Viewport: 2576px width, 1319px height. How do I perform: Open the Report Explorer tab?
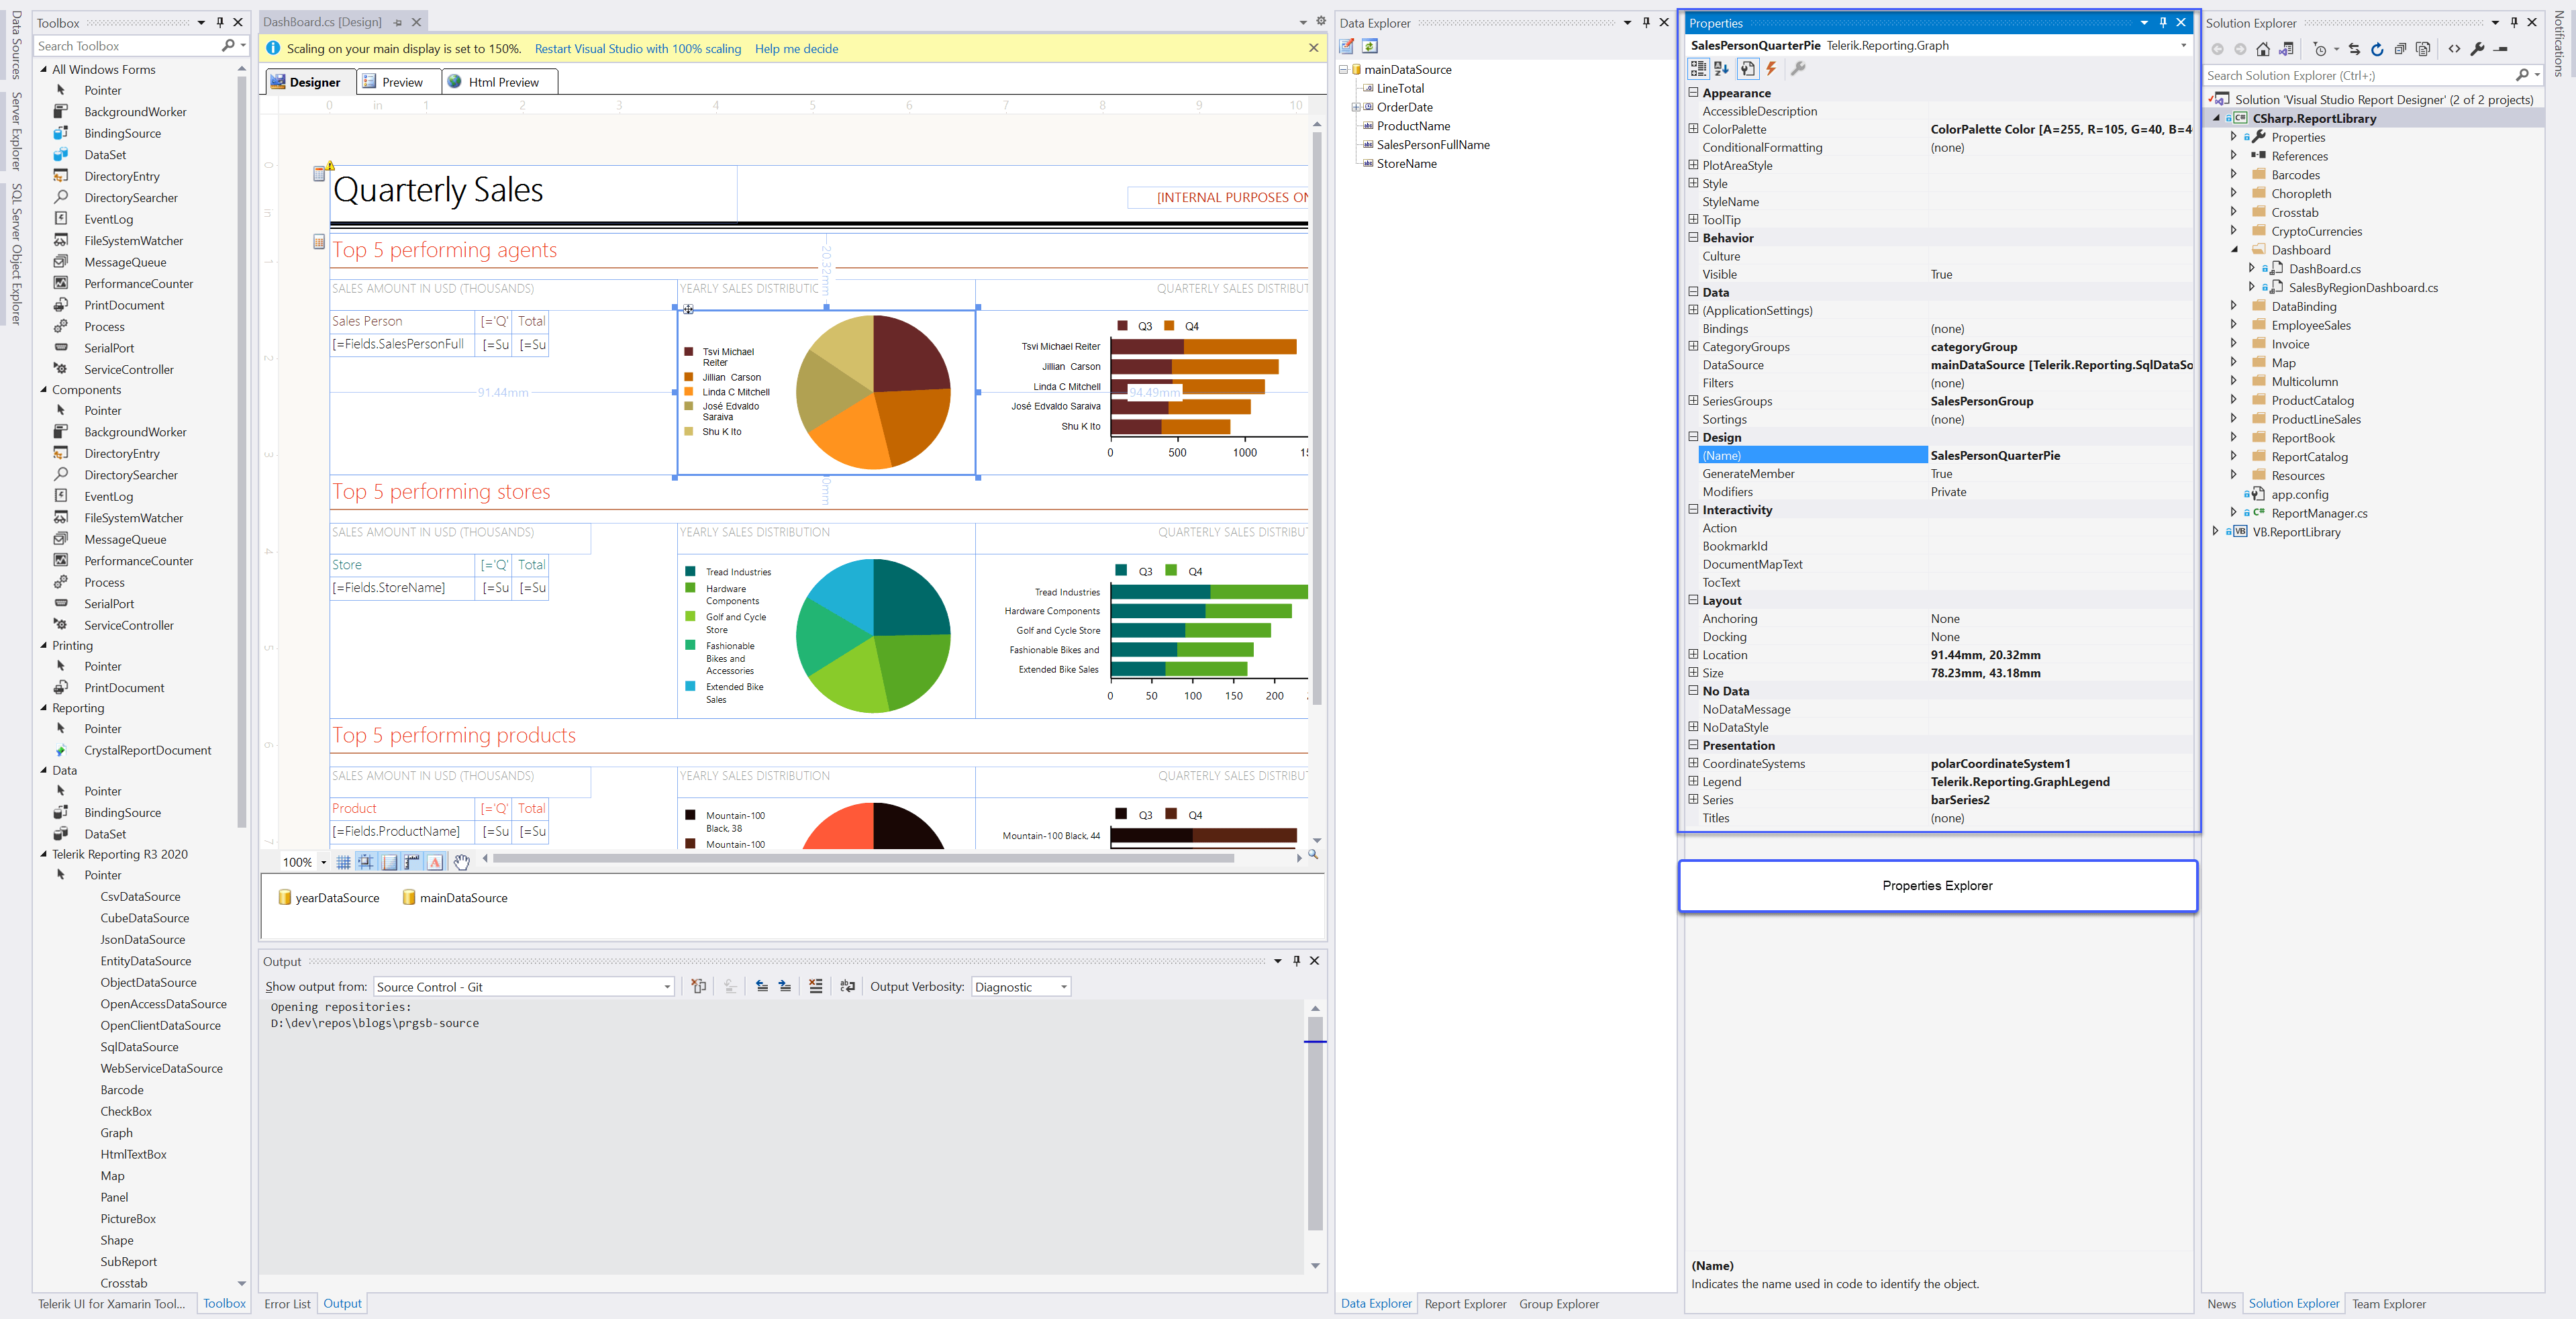coord(1465,1304)
